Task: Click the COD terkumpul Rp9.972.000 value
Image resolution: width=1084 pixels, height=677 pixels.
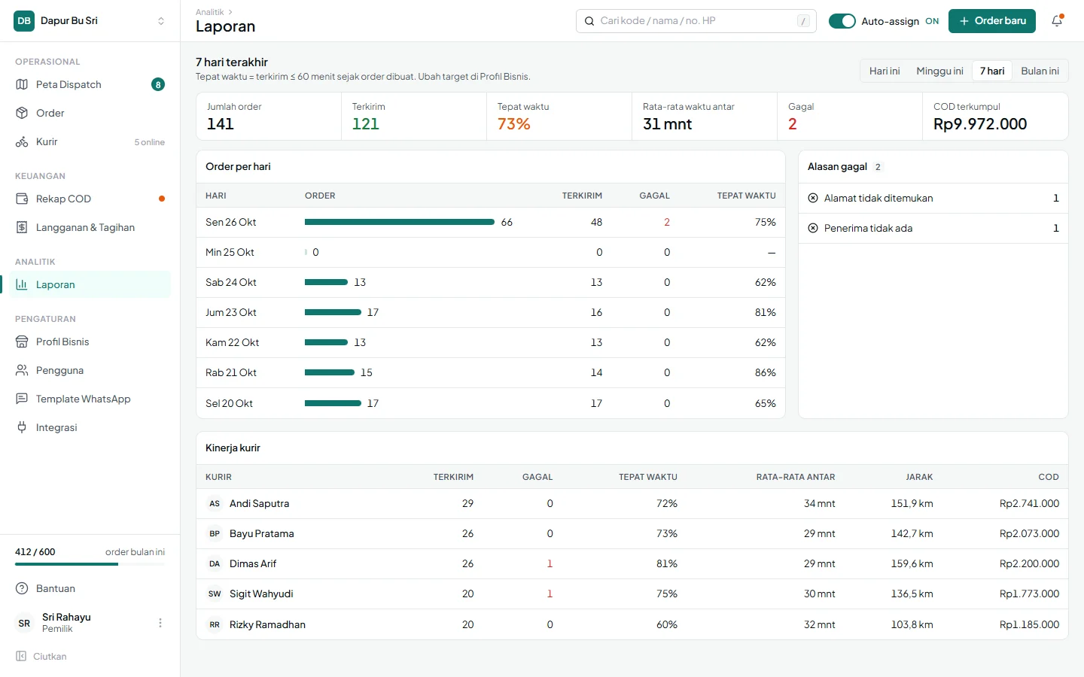Action: (980, 124)
